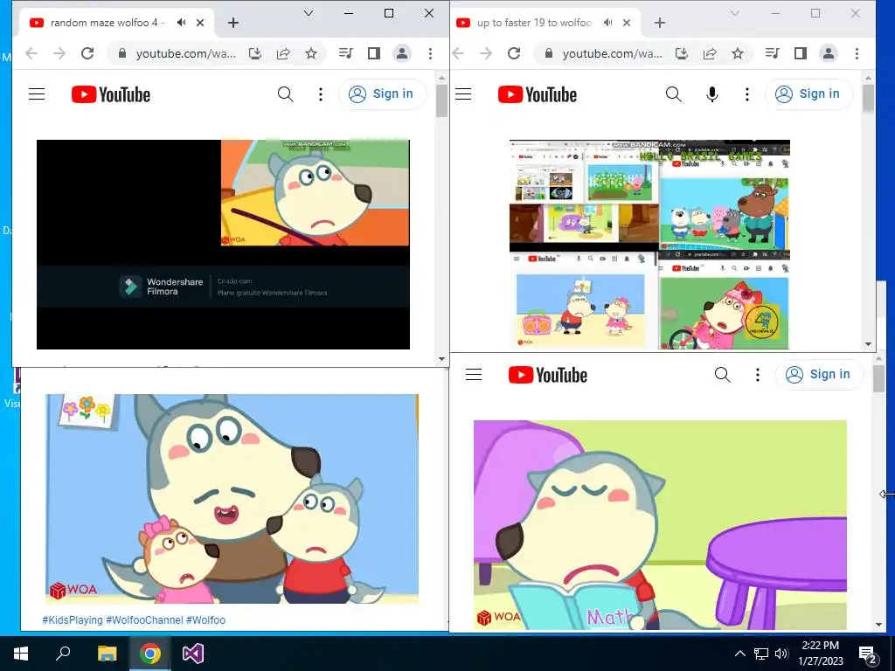Open the Windows Start menu
Image resolution: width=895 pixels, height=671 pixels.
(x=21, y=654)
